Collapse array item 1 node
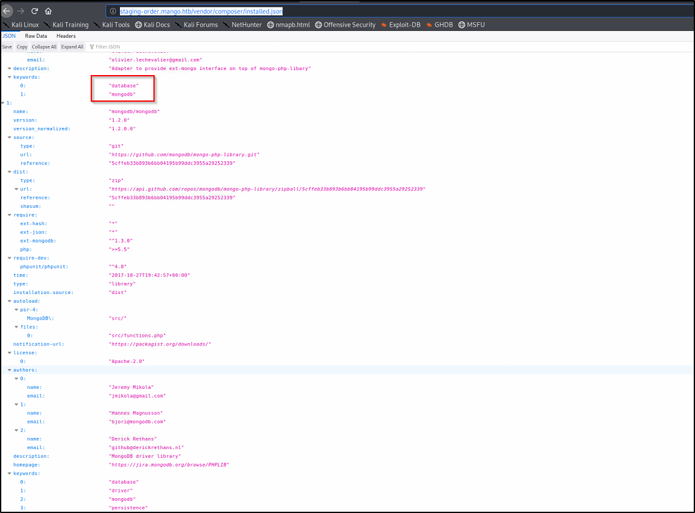Screen dimensions: 695x513 3,103
